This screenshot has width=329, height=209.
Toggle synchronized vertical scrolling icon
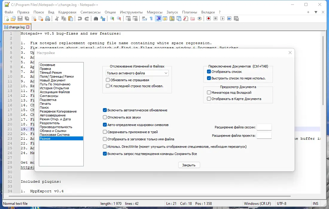click(x=128, y=19)
